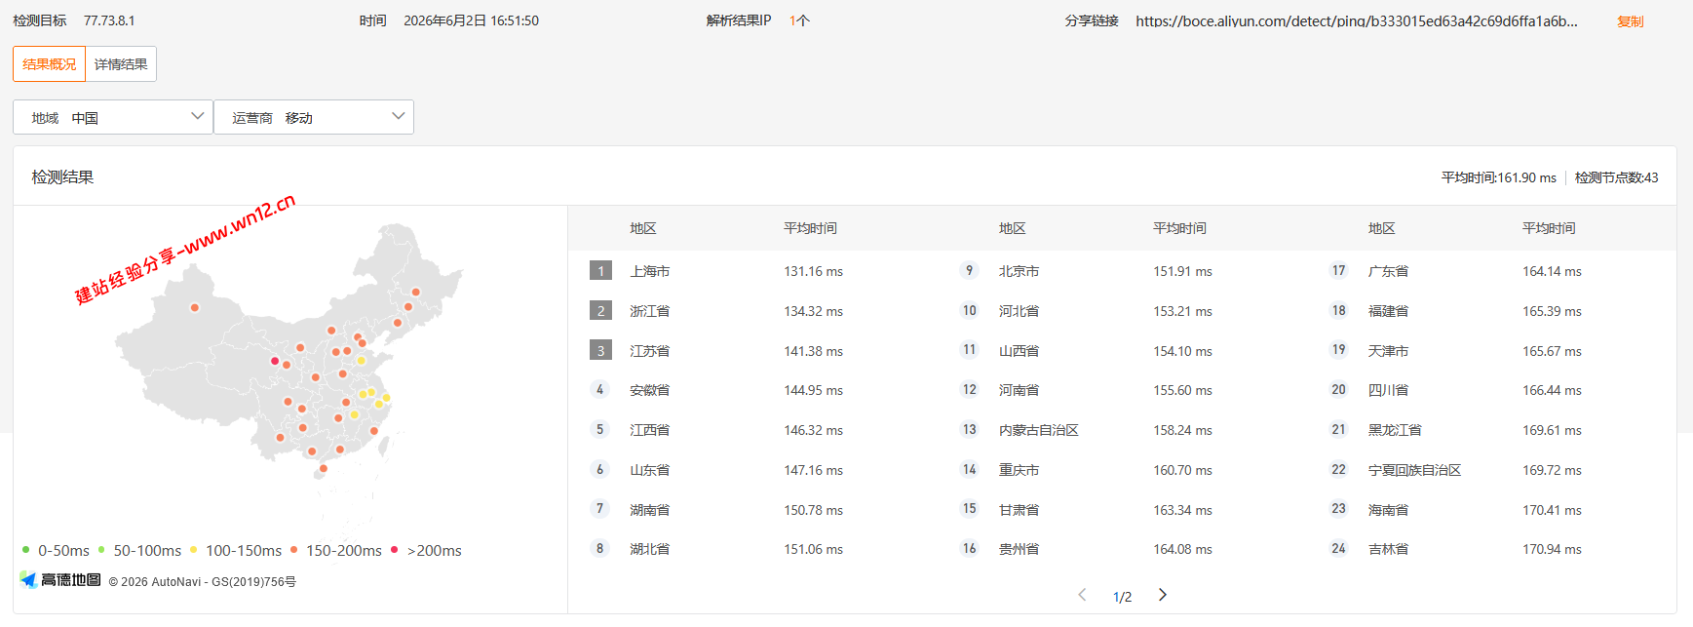Click the Xinjiang node dot on the map

coord(195,307)
